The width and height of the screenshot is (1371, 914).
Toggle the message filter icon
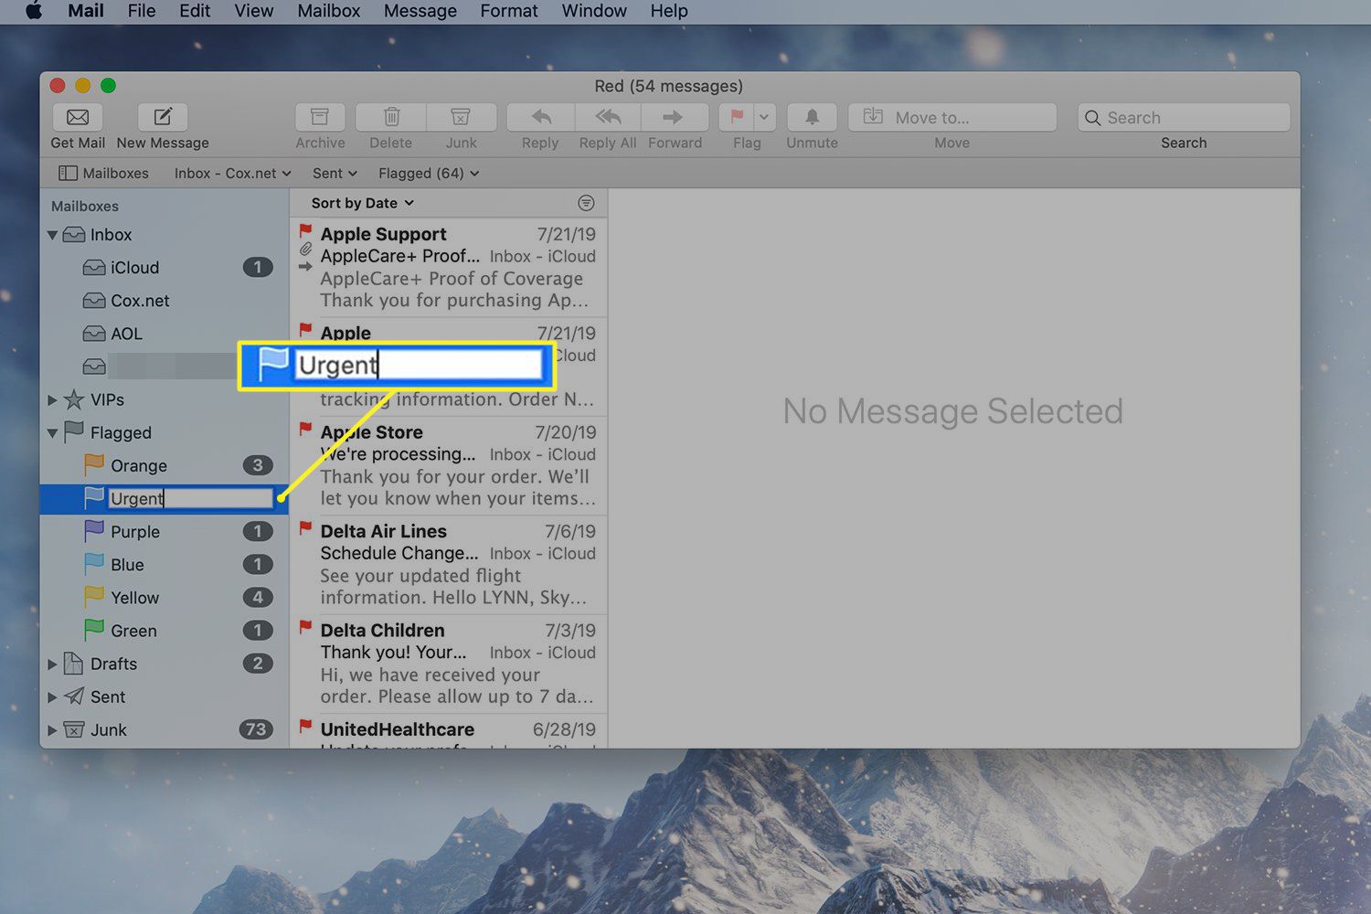point(586,203)
